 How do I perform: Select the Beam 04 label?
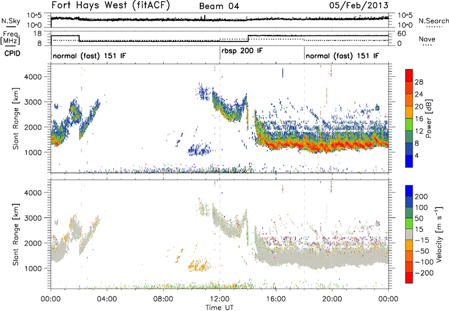tap(219, 6)
